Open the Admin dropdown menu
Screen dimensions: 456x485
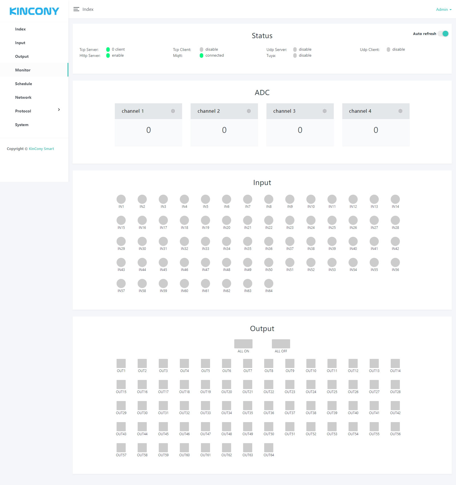coord(443,9)
